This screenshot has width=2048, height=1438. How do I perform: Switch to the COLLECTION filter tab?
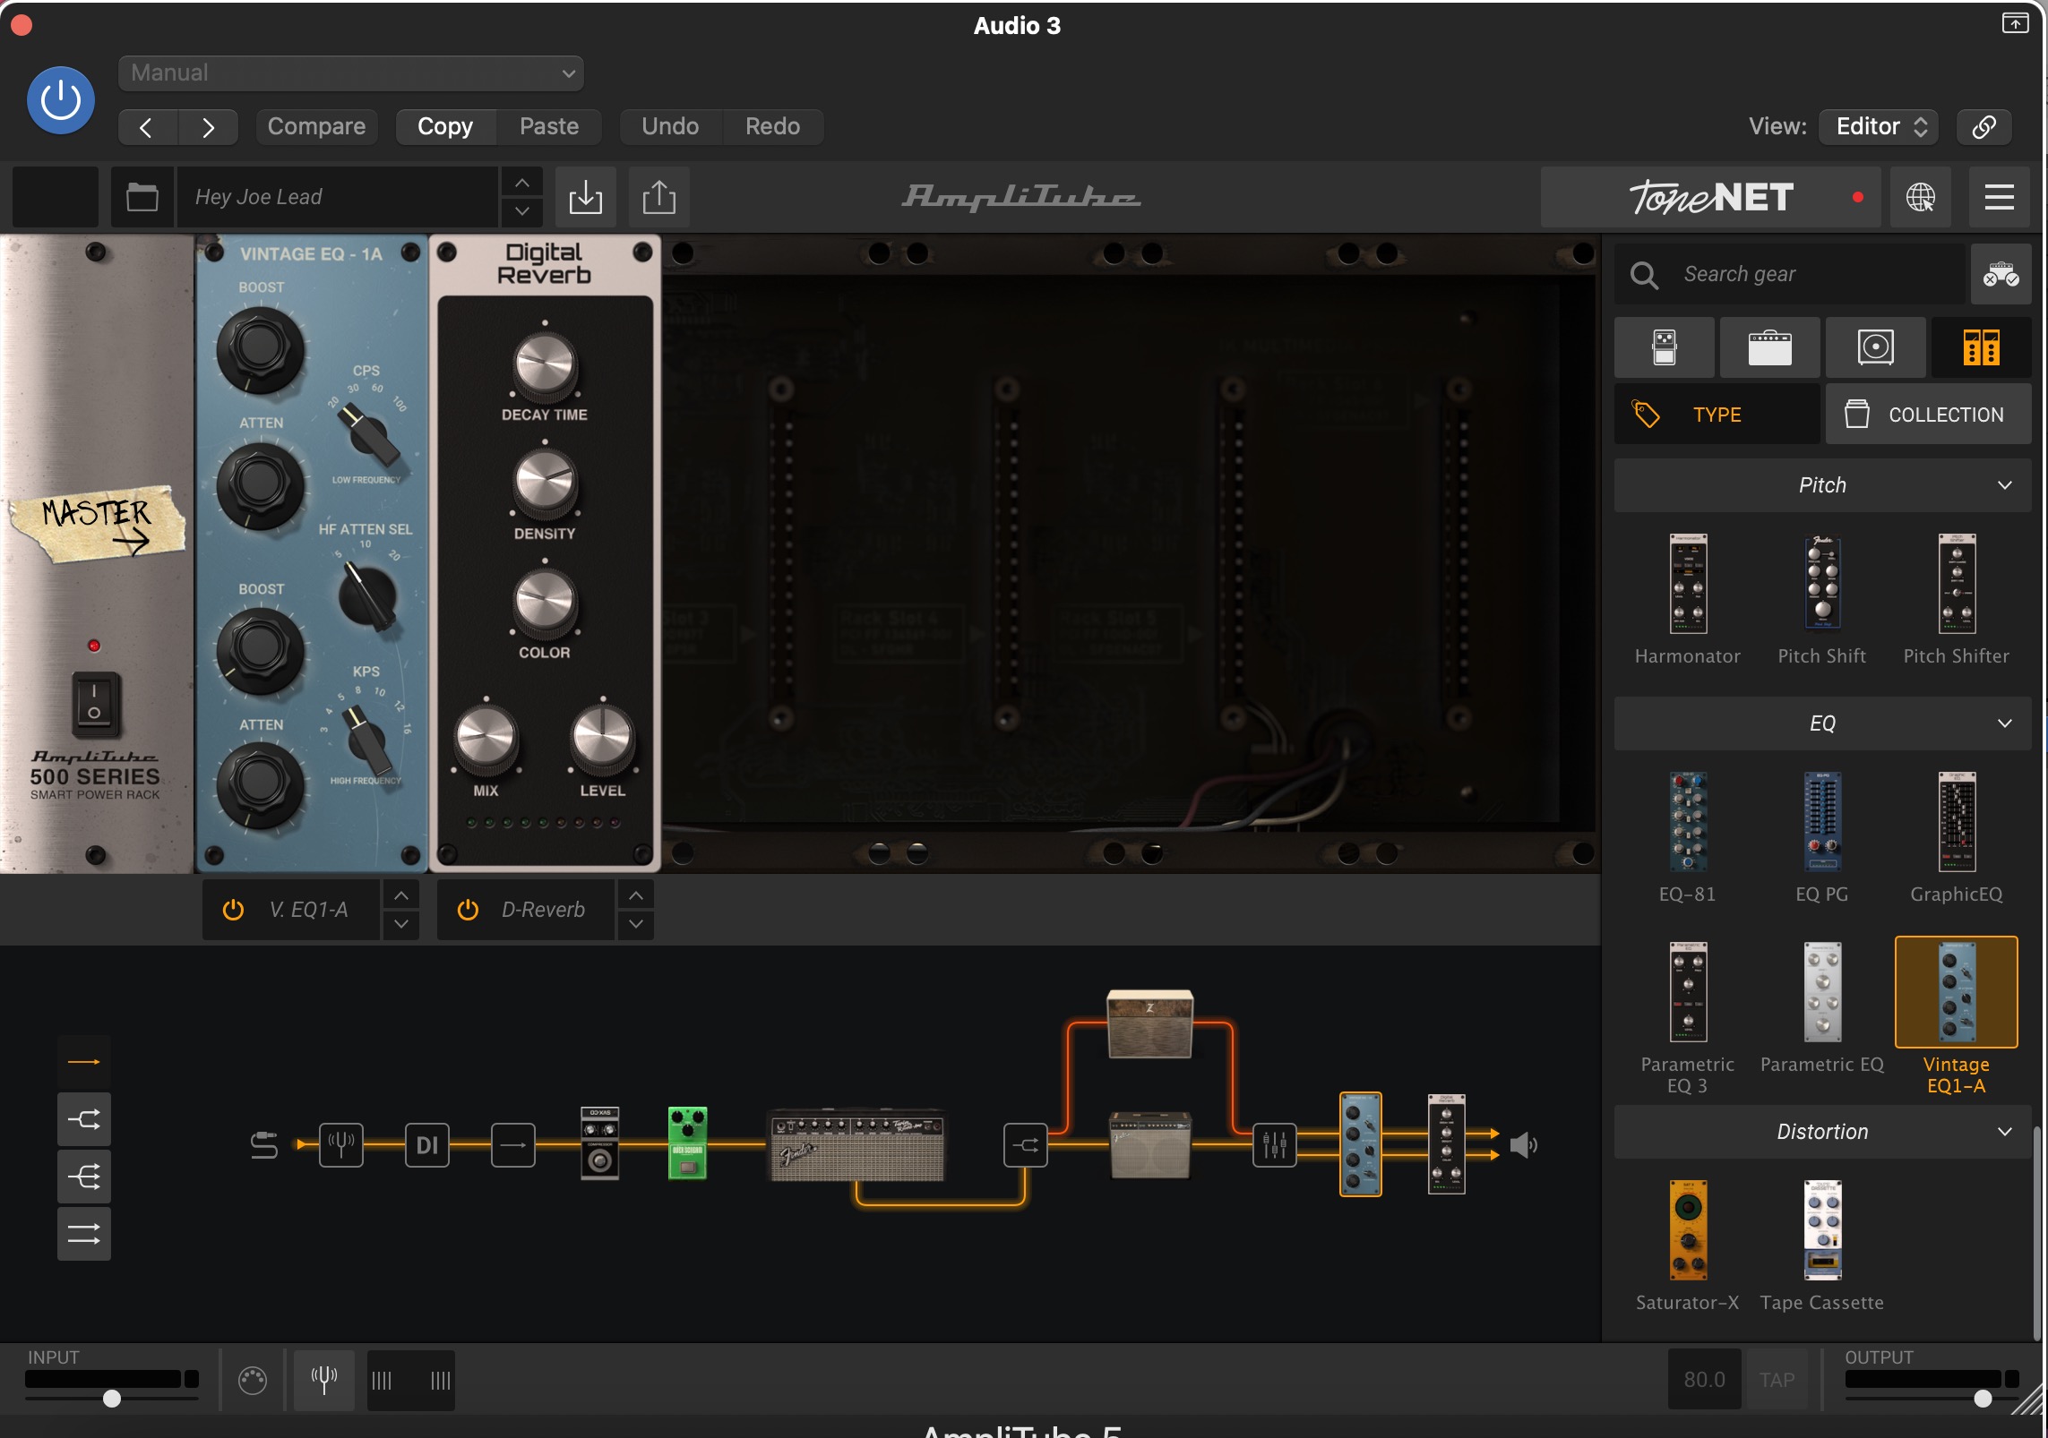(x=1928, y=415)
